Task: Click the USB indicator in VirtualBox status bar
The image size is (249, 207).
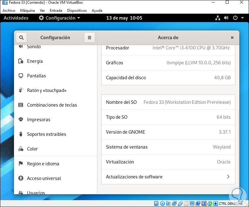Action: click(180, 203)
